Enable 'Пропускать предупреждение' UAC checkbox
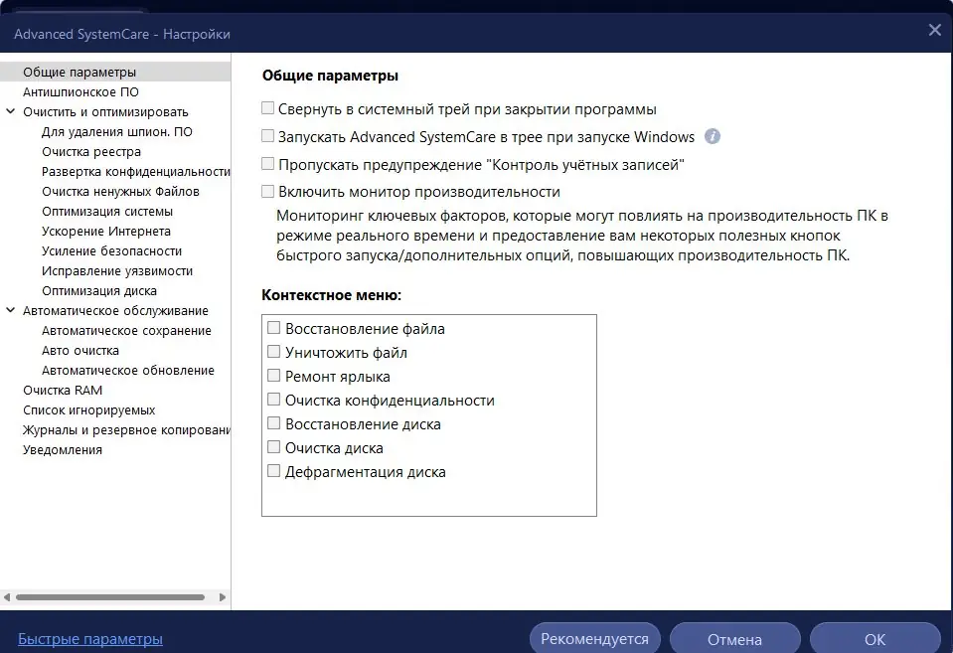Viewport: 953px width, 653px height. click(267, 164)
